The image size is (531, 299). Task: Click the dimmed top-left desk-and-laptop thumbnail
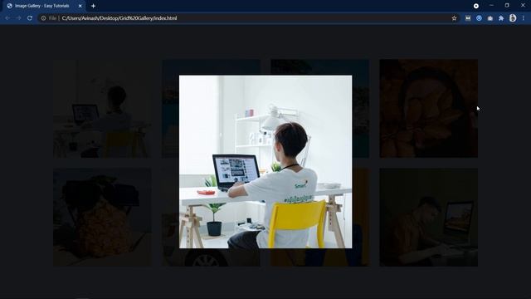(x=102, y=109)
